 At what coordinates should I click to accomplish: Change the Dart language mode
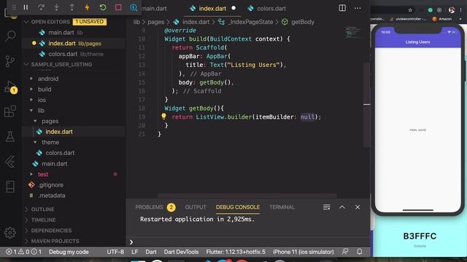[151, 252]
